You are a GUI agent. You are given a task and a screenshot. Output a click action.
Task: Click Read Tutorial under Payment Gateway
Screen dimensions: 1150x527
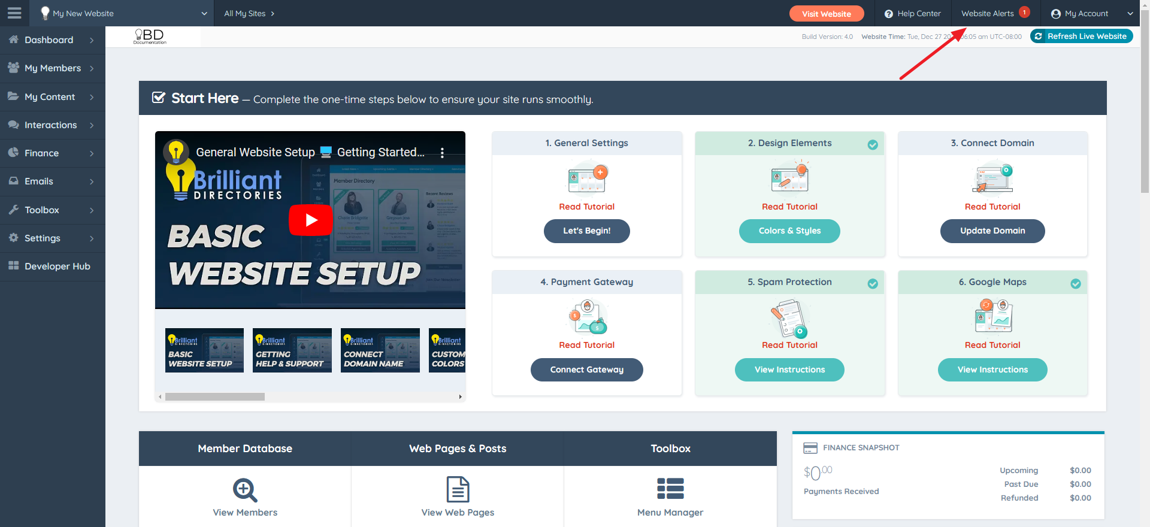pos(587,345)
